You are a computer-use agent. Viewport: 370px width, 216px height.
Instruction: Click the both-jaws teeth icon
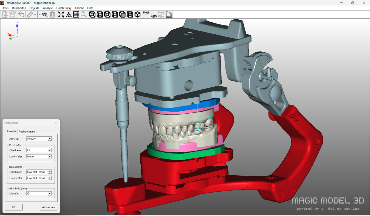[161, 14]
